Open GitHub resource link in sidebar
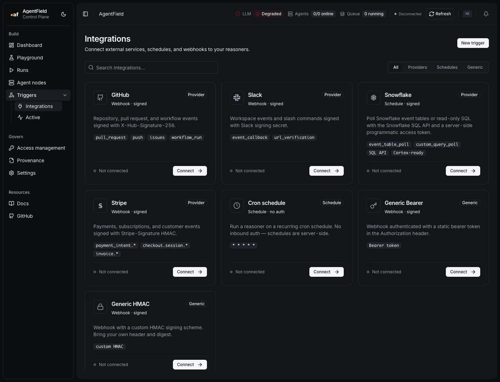This screenshot has width=500, height=382. point(38,216)
